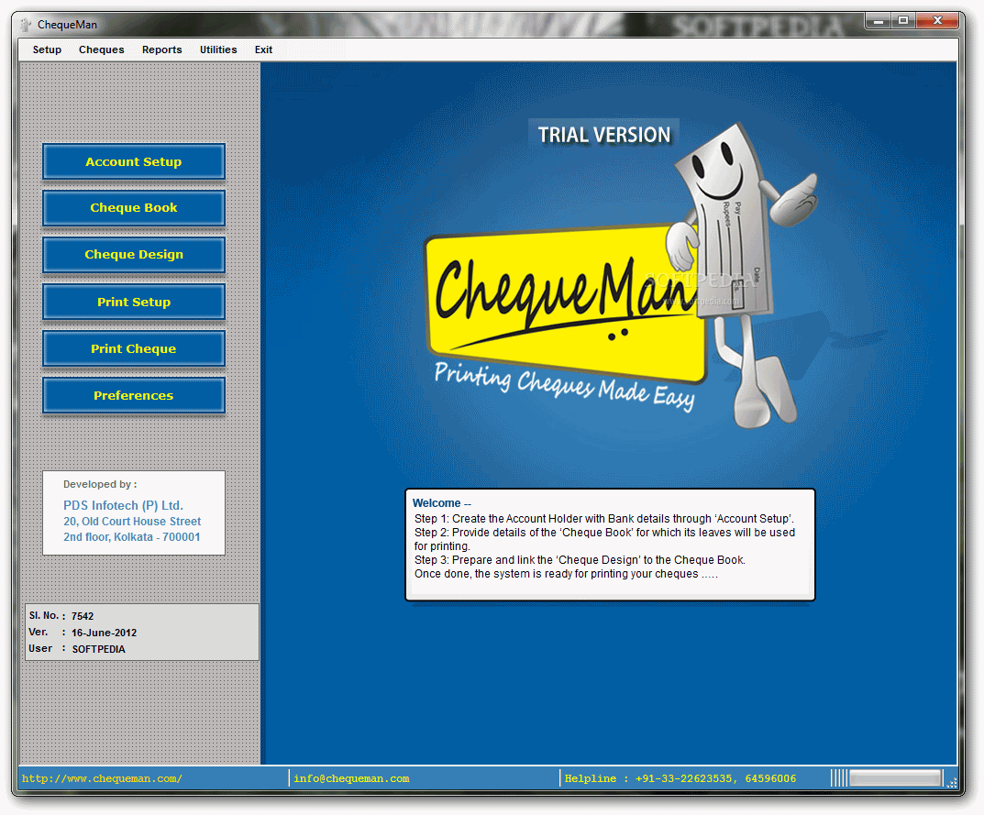Click the ChequeMan title bar icon

(25, 25)
